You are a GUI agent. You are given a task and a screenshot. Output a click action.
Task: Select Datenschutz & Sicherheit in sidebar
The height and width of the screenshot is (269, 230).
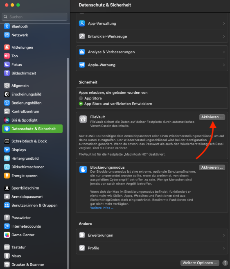coord(32,129)
